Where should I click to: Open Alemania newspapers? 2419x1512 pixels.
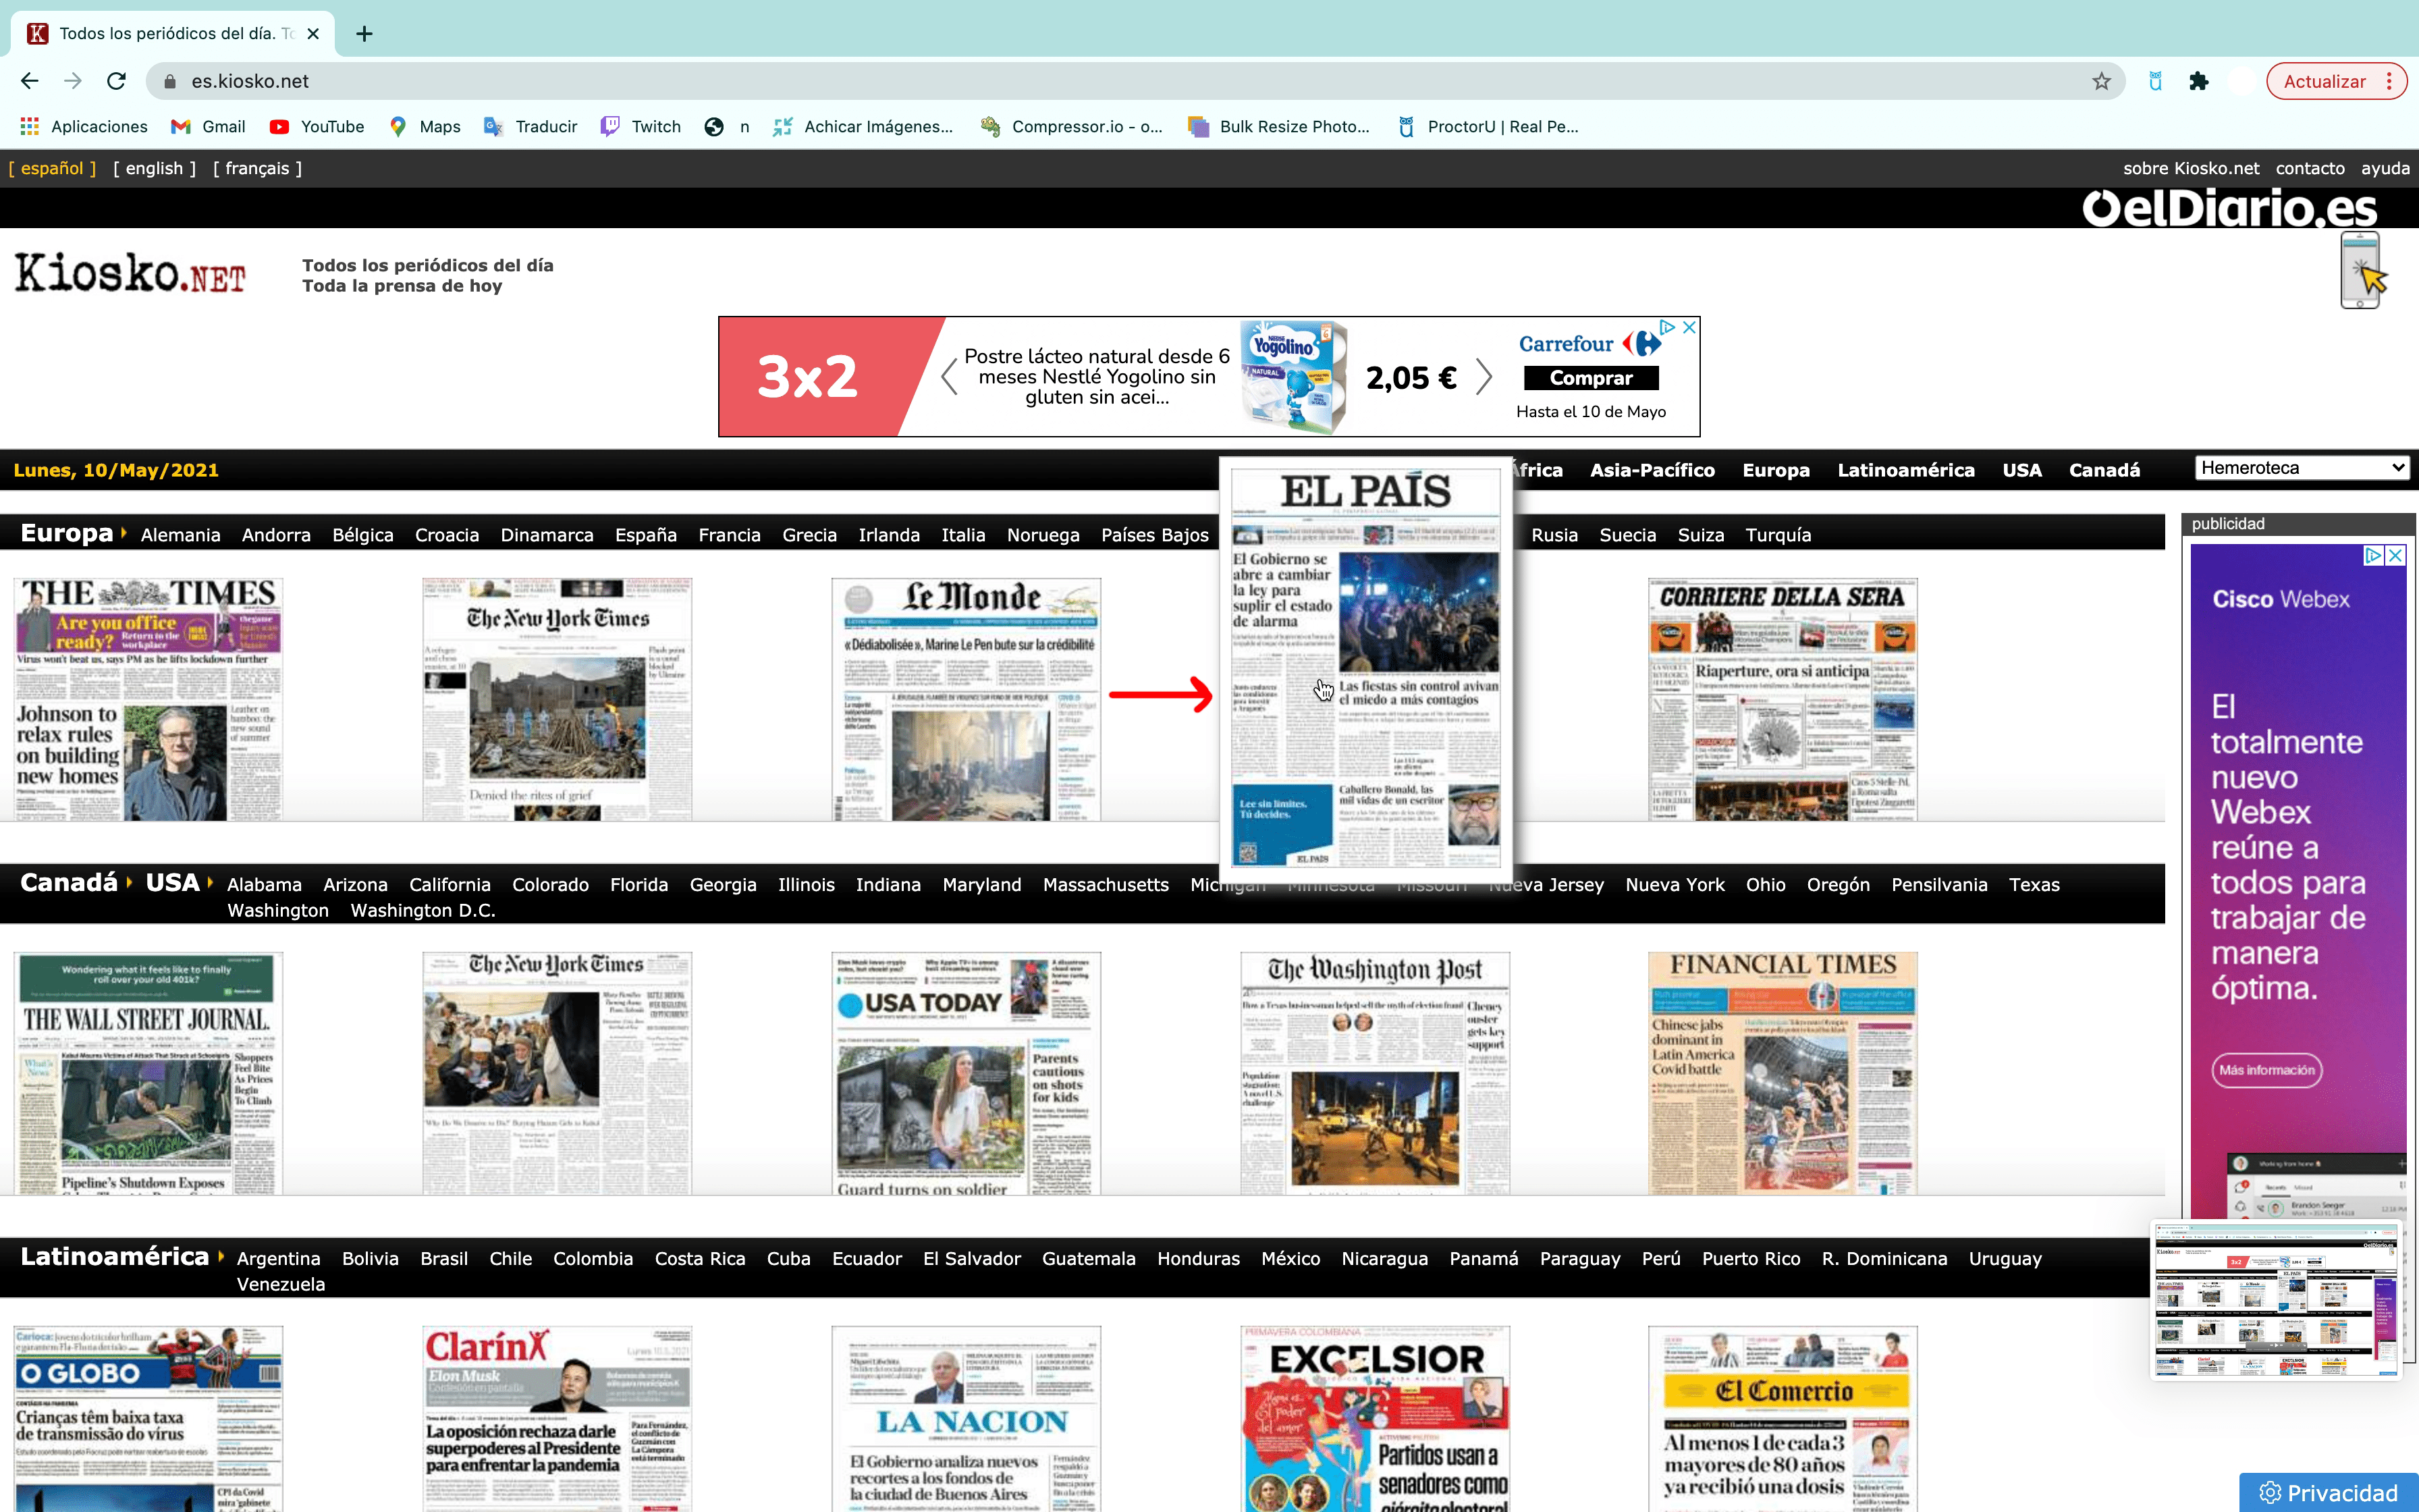click(x=180, y=535)
